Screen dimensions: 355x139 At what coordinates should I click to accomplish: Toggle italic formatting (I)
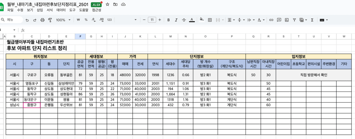point(176,20)
